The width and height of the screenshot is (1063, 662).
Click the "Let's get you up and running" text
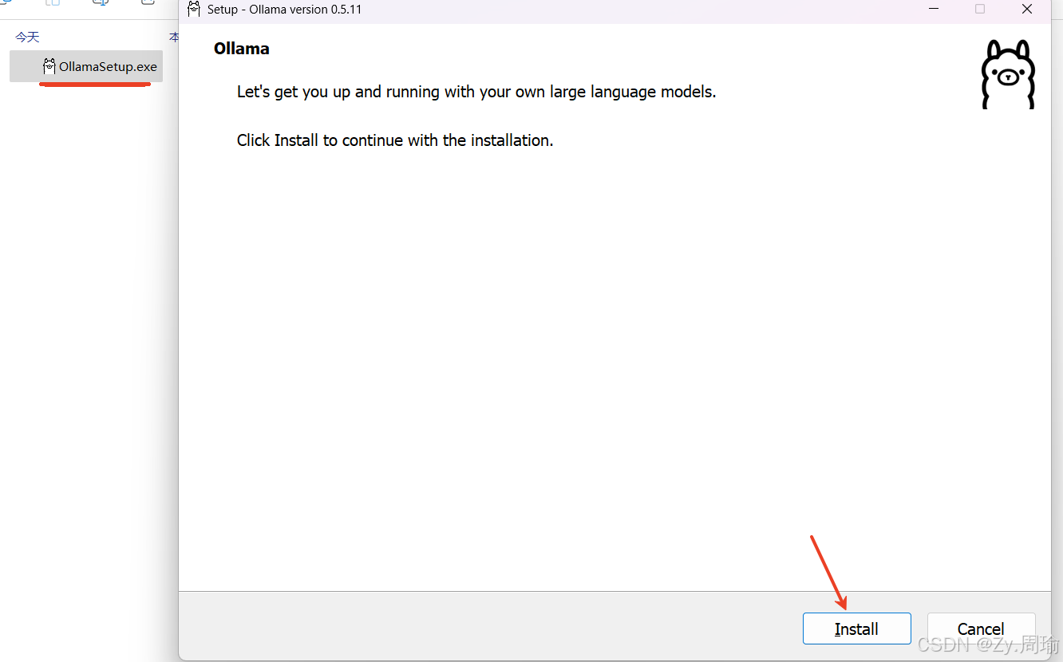tap(476, 92)
